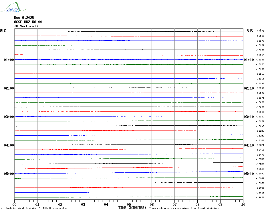The image size is (266, 212).
Task: Click minute label '05' on time axis
Action: coord(129,204)
